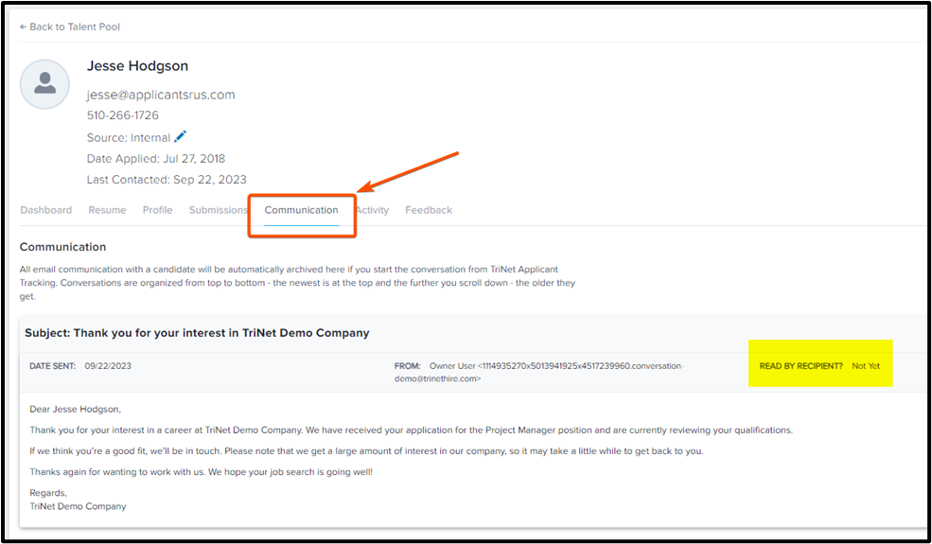Switch to the Activity tab
Viewport: 932px width, 544px height.
point(373,210)
